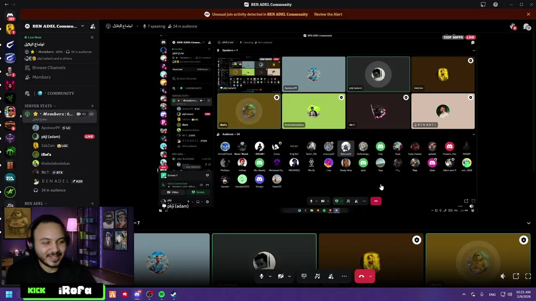The height and width of the screenshot is (301, 536).
Task: Open microphone input options arrow
Action: tap(270, 276)
